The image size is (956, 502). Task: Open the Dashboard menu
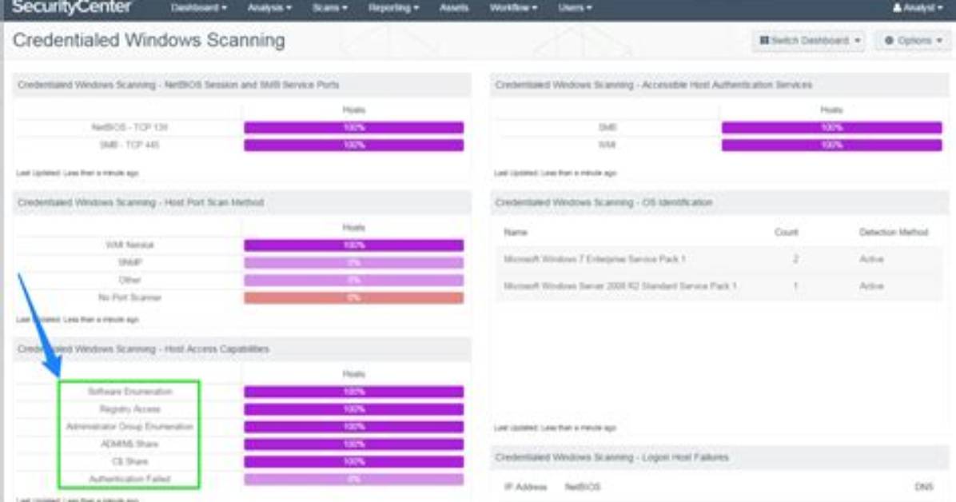point(199,8)
